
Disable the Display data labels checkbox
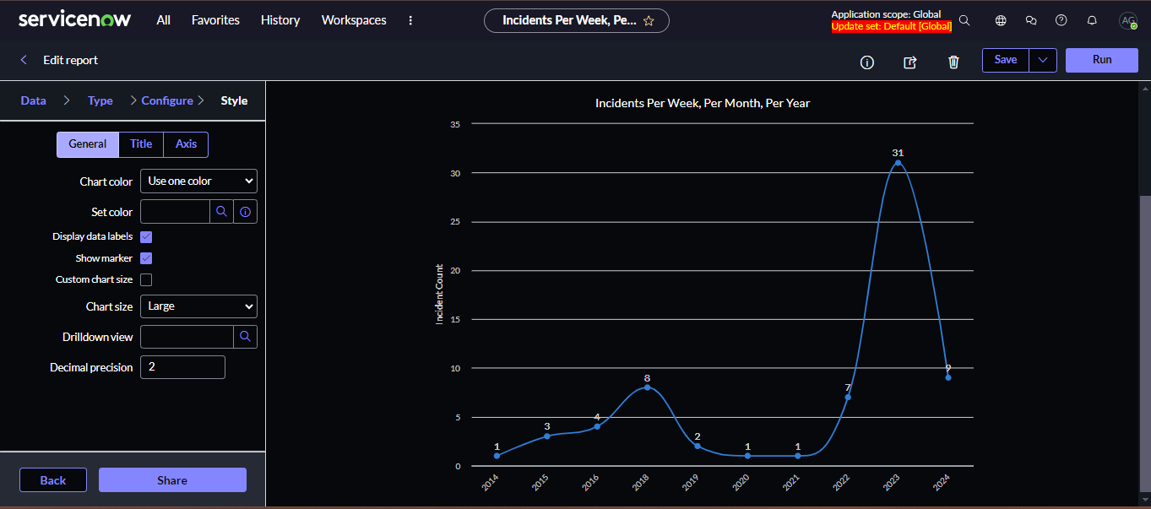point(146,236)
